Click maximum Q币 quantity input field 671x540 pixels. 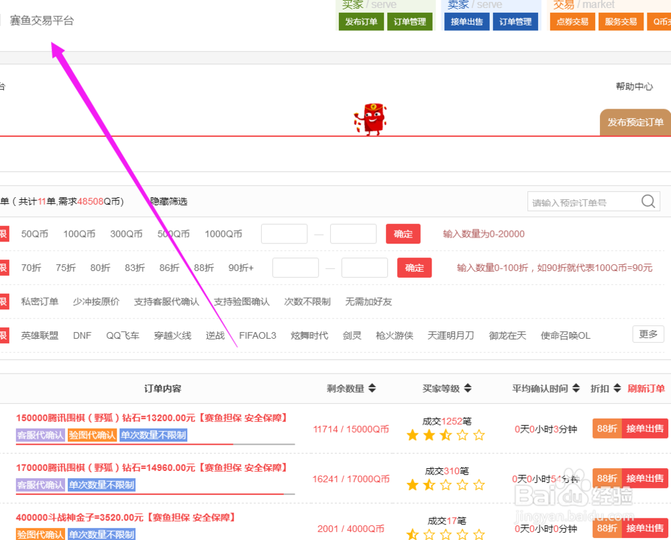pyautogui.click(x=353, y=234)
